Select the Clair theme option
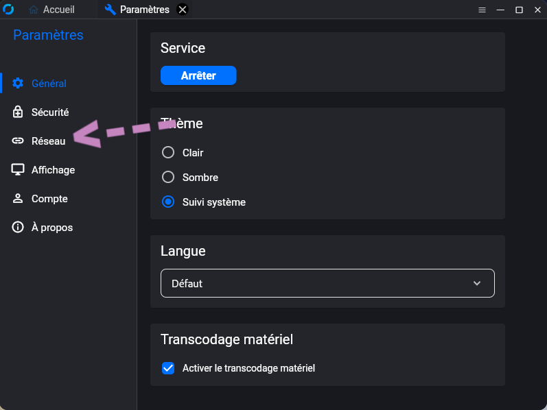Image resolution: width=547 pixels, height=410 pixels. (x=168, y=152)
